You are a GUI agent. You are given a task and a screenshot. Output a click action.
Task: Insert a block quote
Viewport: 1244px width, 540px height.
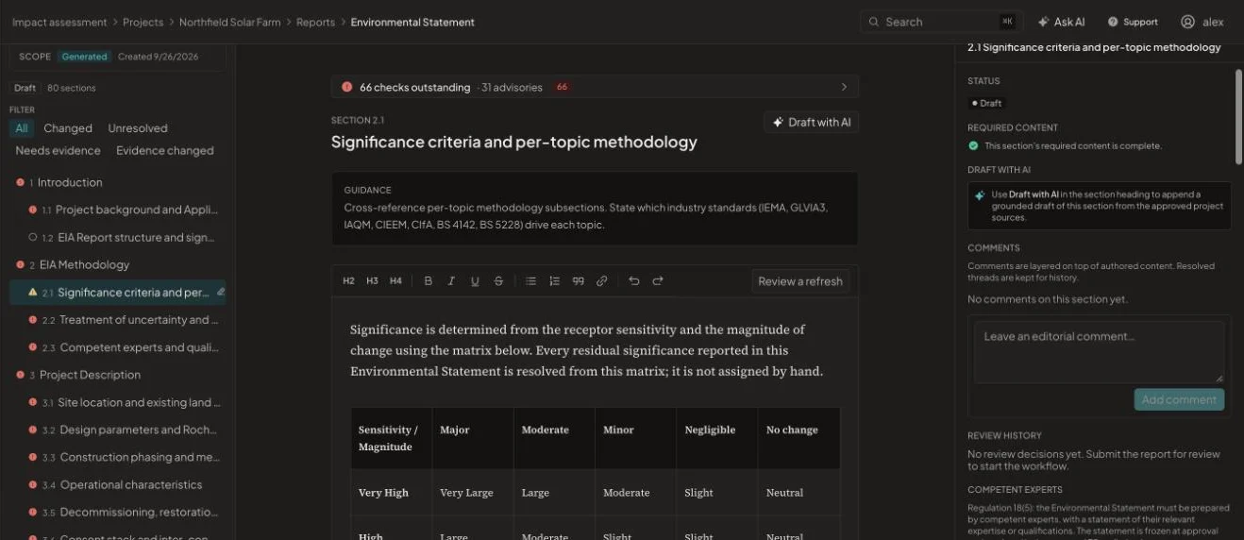(x=578, y=281)
